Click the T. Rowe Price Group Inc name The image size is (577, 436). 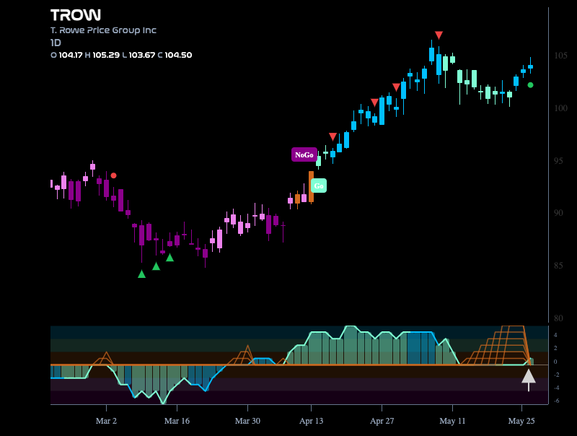click(103, 30)
